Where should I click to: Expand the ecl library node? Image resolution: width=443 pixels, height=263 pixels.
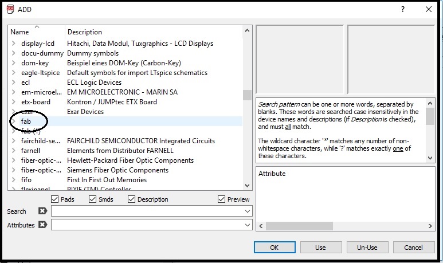point(13,82)
